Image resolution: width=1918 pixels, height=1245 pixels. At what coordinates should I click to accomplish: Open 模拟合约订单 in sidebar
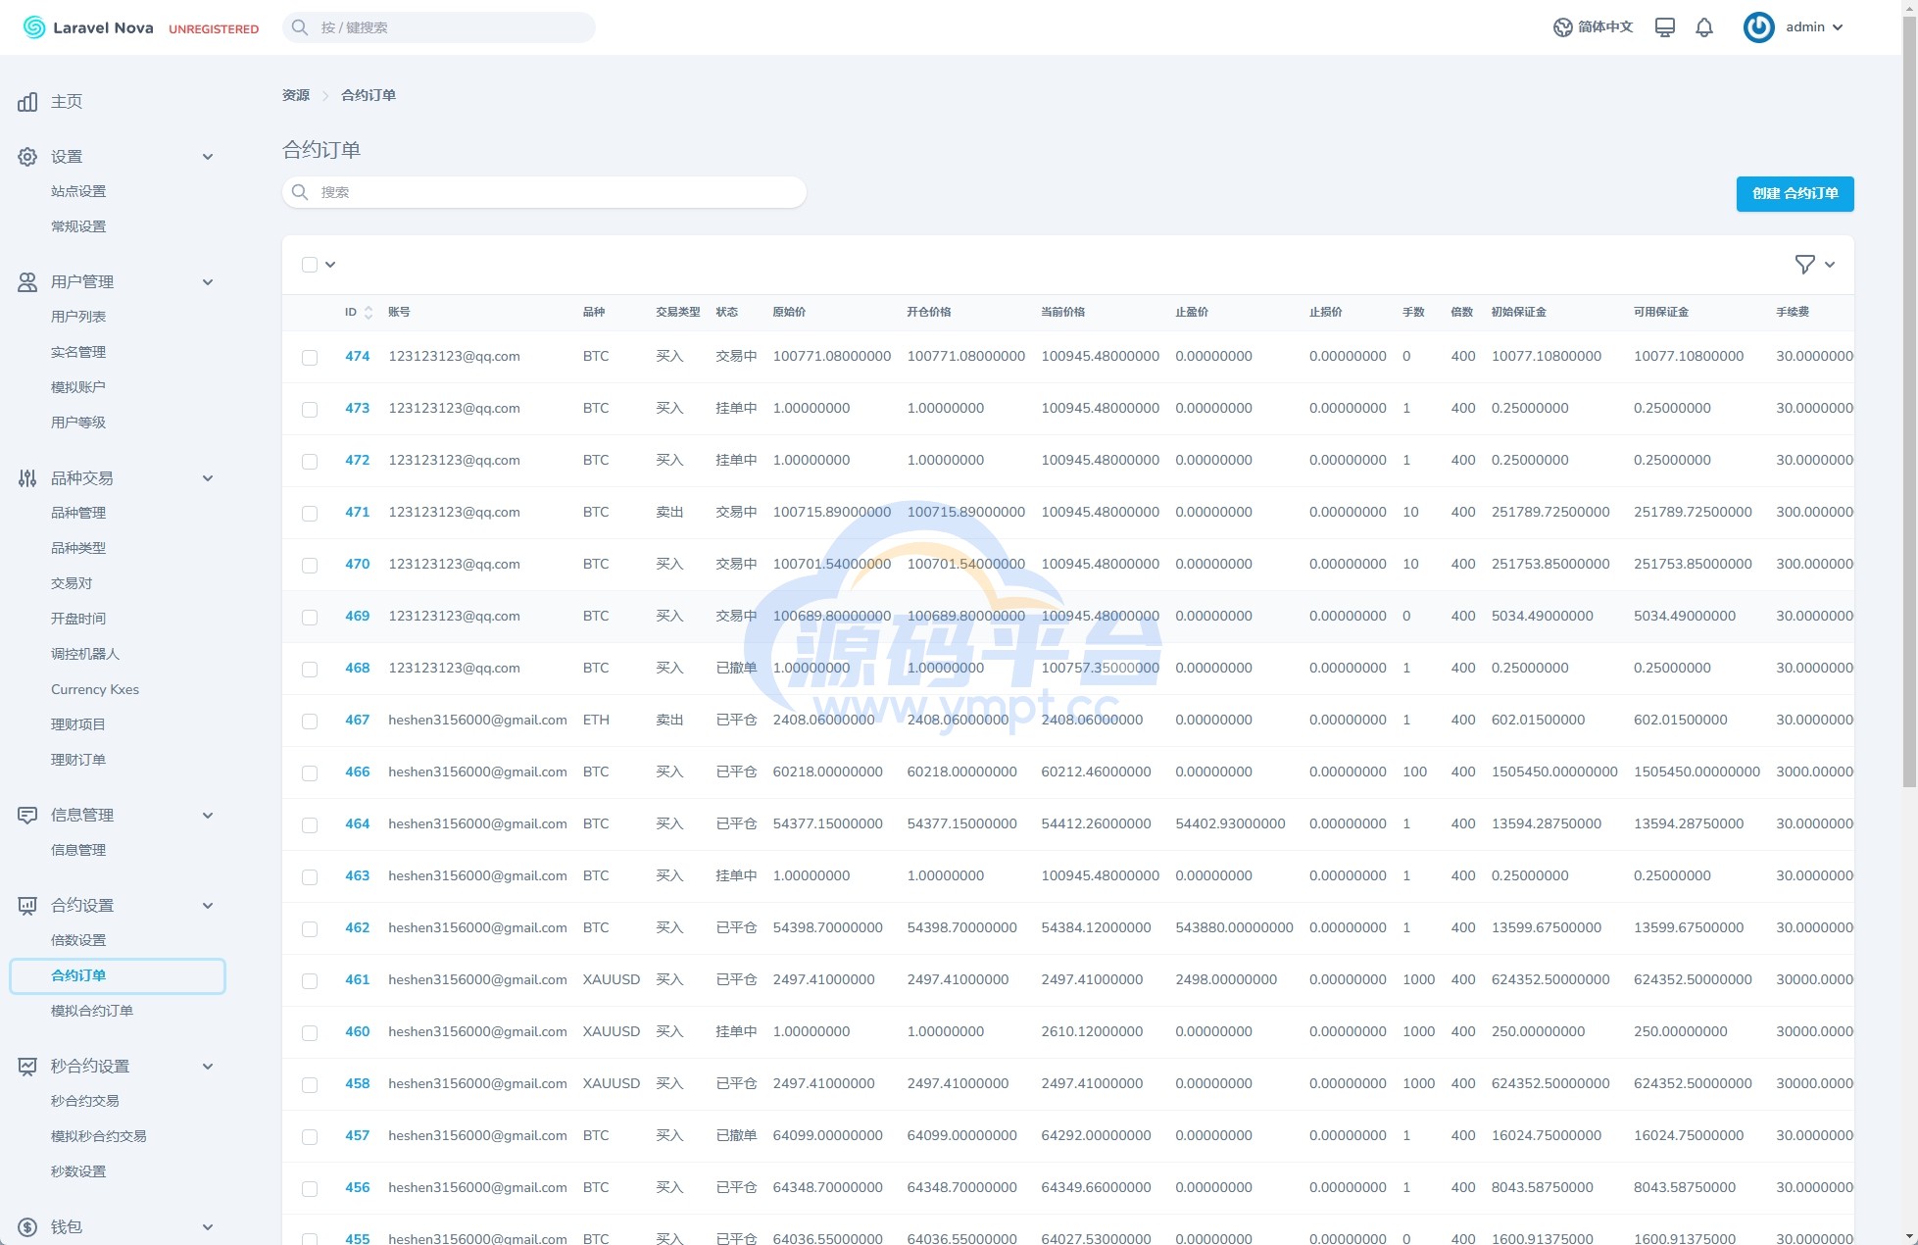pyautogui.click(x=92, y=1012)
